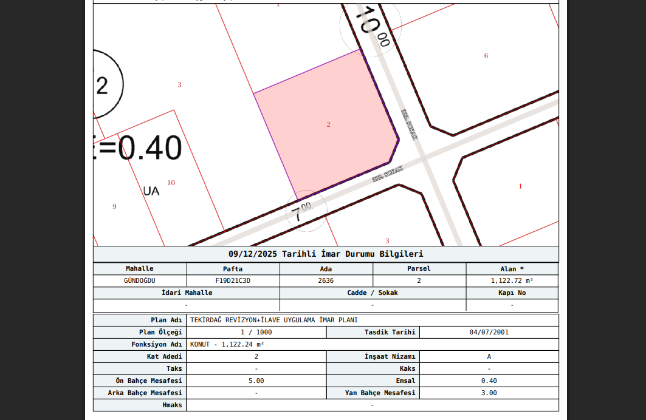Click the large E=0.40 map label

tap(139, 149)
